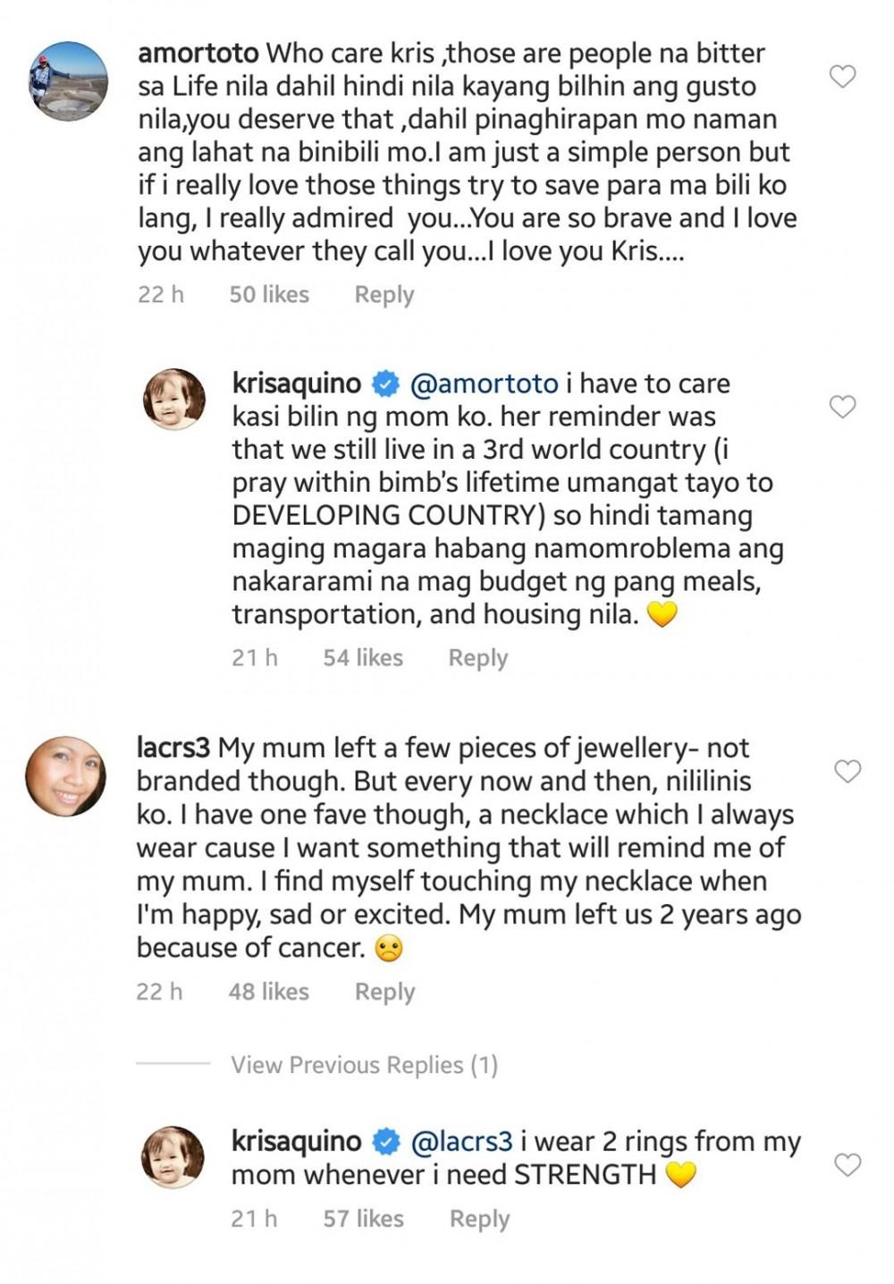Tap heart on lacrs3's comment
Screen dimensions: 894x1284
847,771
